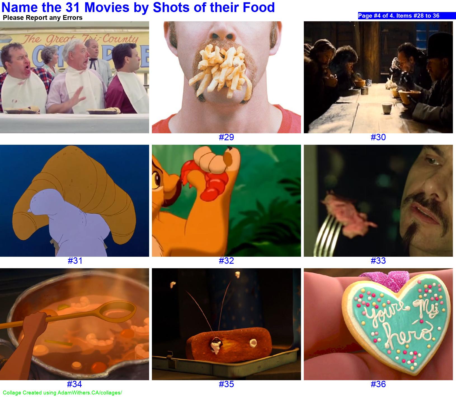Click the #32 caption text
Image resolution: width=456 pixels, height=397 pixels.
pos(226,261)
